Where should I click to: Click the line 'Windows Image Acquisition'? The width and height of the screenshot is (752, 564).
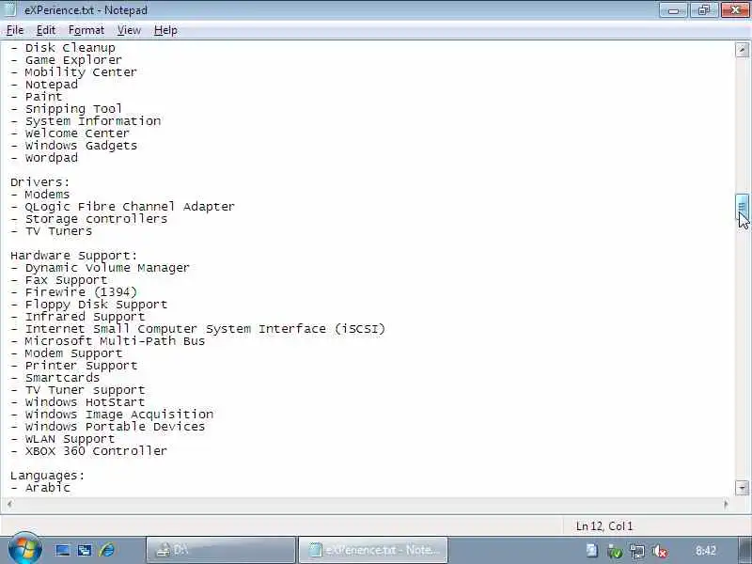112,415
